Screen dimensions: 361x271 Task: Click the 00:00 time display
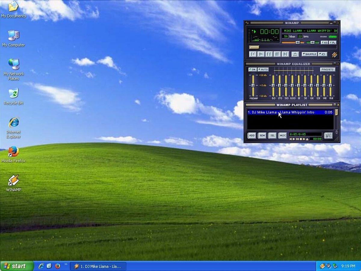coord(270,31)
